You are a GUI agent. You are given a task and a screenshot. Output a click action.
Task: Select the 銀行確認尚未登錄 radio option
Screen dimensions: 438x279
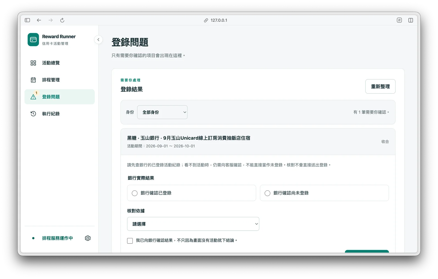(324, 193)
